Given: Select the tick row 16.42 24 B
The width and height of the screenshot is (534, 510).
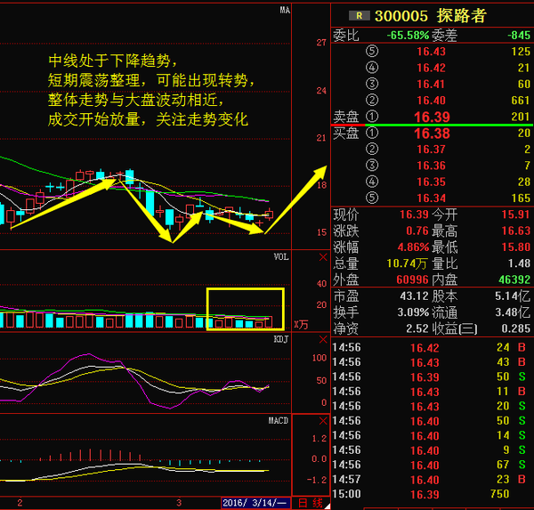Looking at the screenshot, I should click(432, 347).
